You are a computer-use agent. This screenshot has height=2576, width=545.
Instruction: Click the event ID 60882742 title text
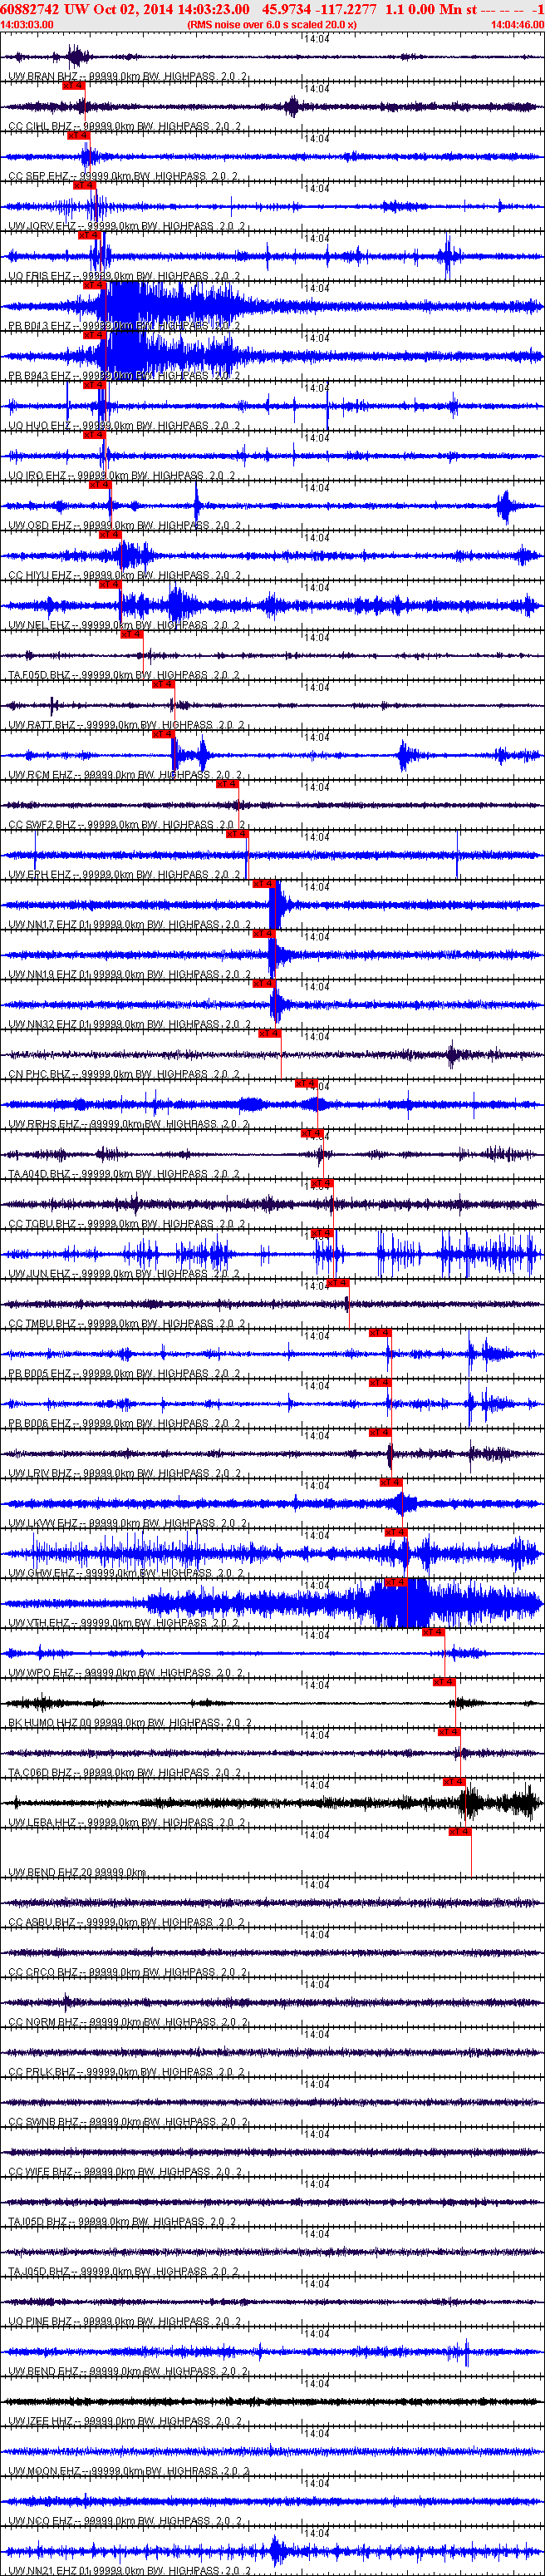[30, 9]
